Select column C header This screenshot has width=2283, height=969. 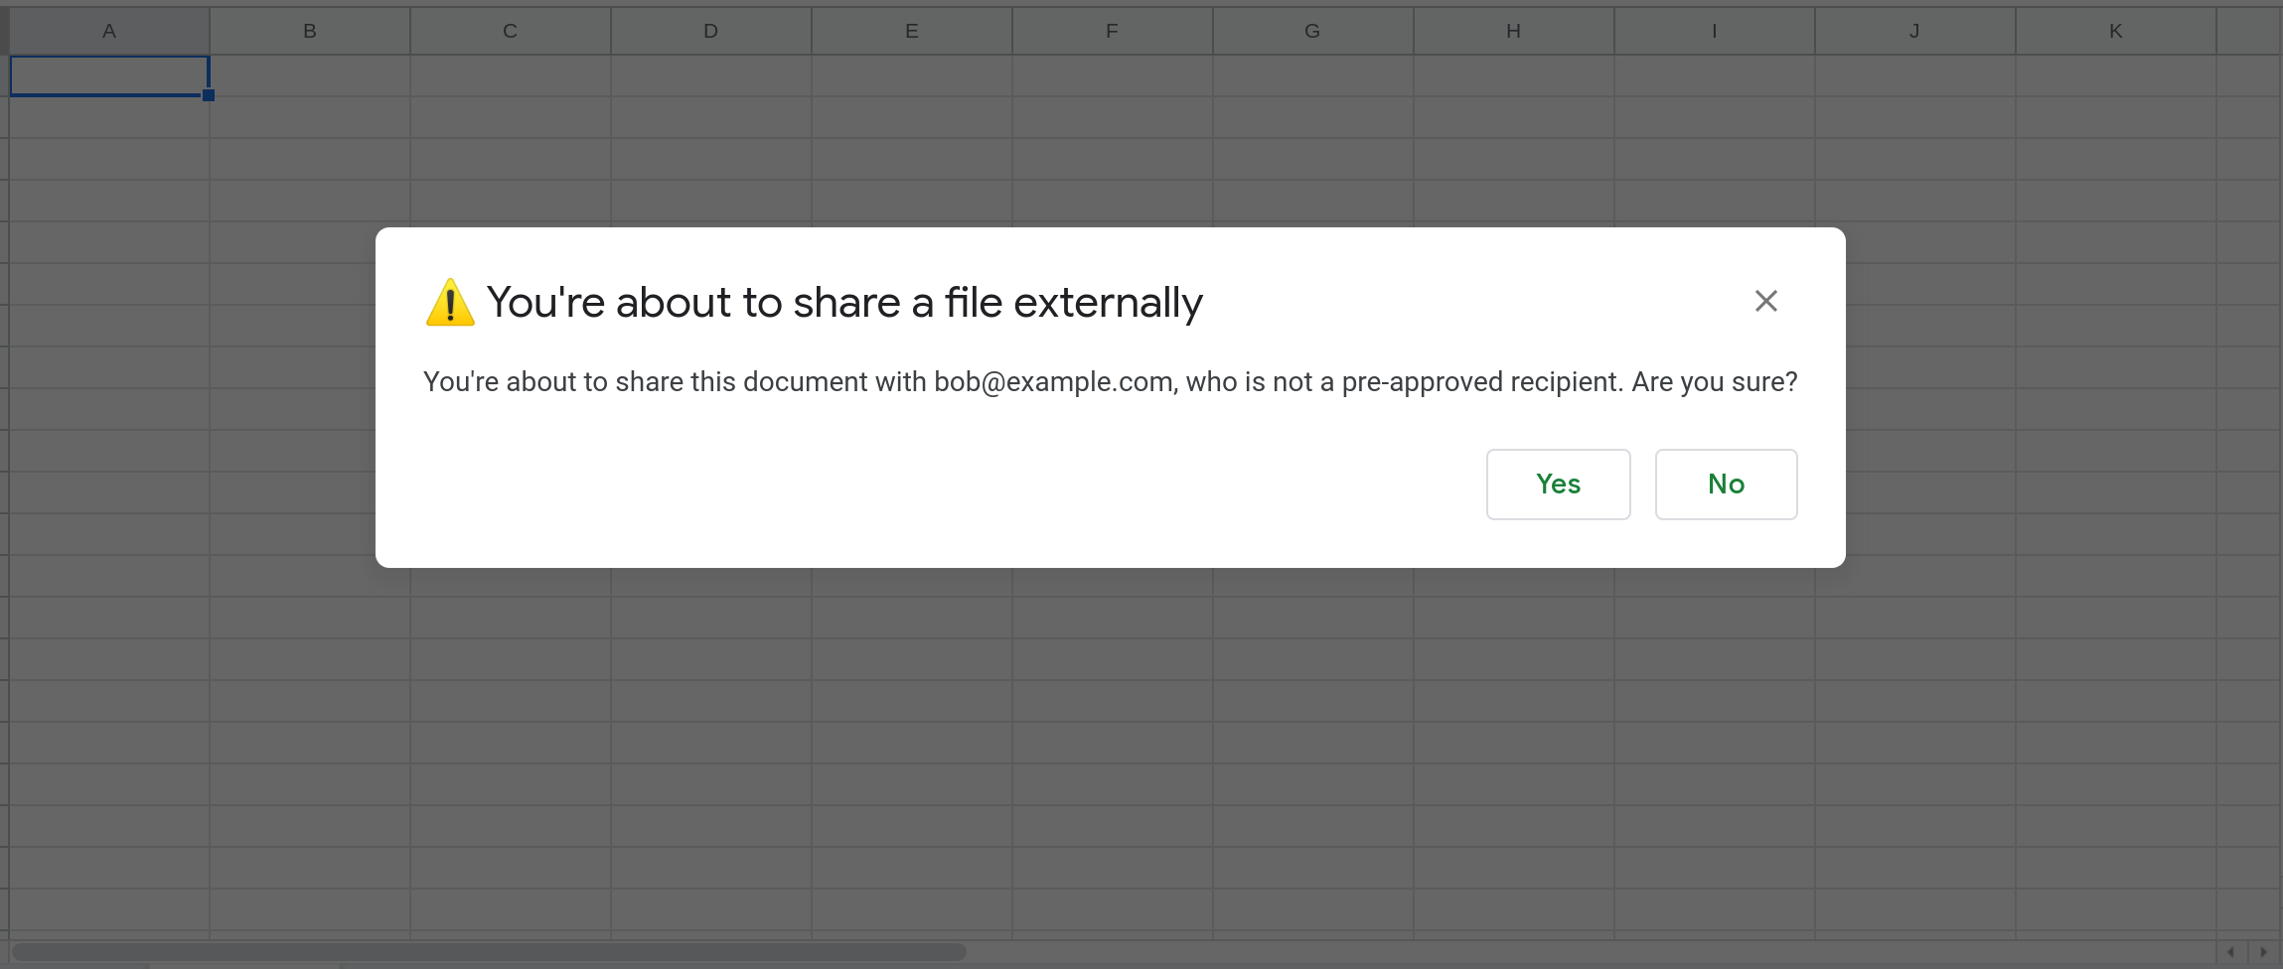(511, 31)
